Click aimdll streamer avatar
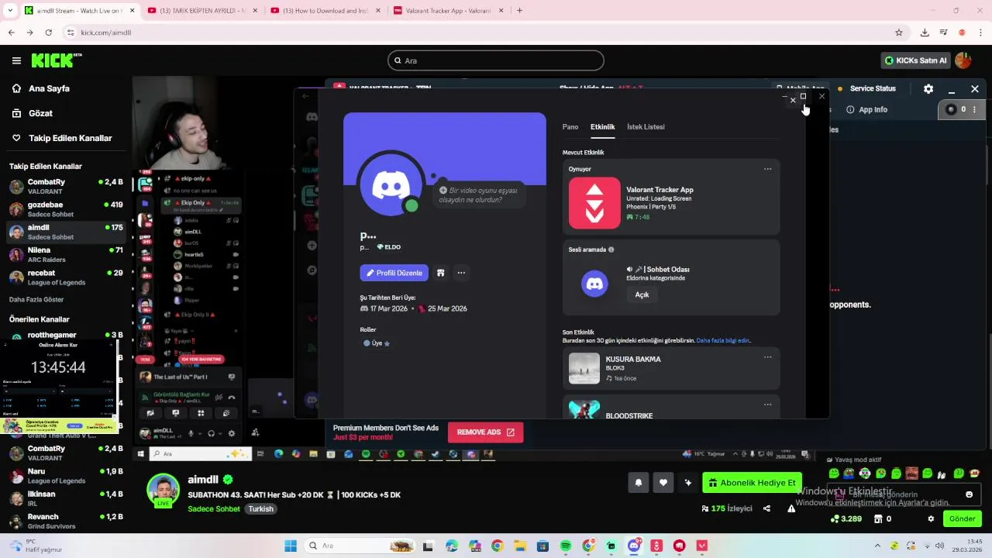The height and width of the screenshot is (558, 992). [164, 490]
